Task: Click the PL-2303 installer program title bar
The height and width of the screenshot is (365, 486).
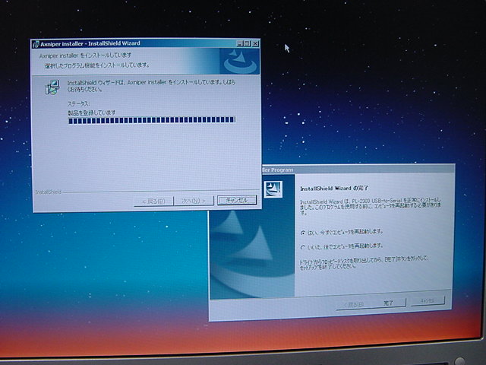Action: pos(358,170)
